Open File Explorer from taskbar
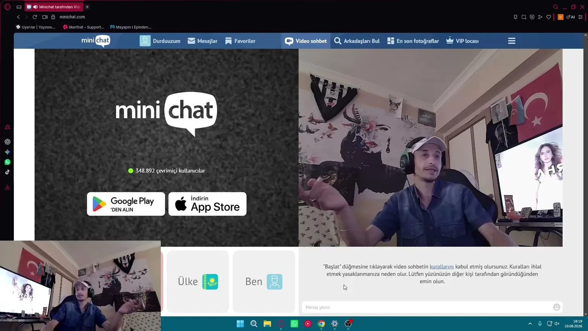 (x=267, y=324)
